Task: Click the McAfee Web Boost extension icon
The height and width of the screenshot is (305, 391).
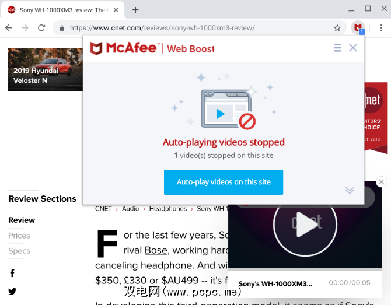Action: coord(358,27)
